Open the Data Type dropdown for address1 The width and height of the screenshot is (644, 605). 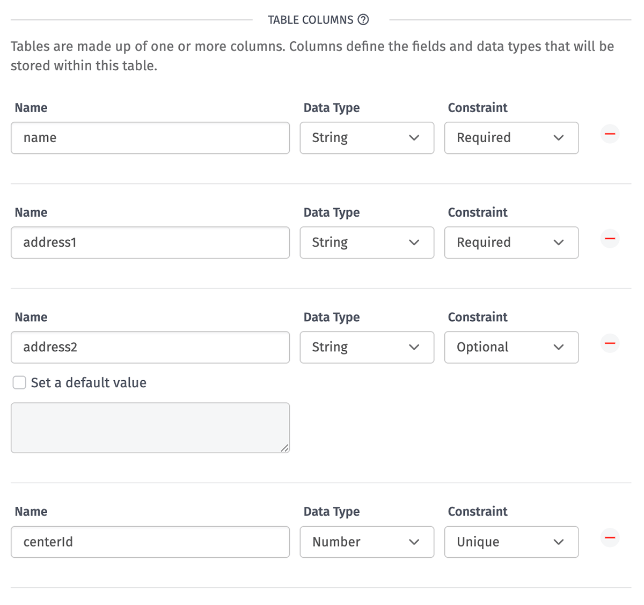[367, 242]
